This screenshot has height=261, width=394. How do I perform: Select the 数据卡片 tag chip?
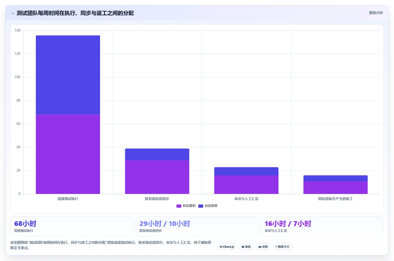(282, 247)
